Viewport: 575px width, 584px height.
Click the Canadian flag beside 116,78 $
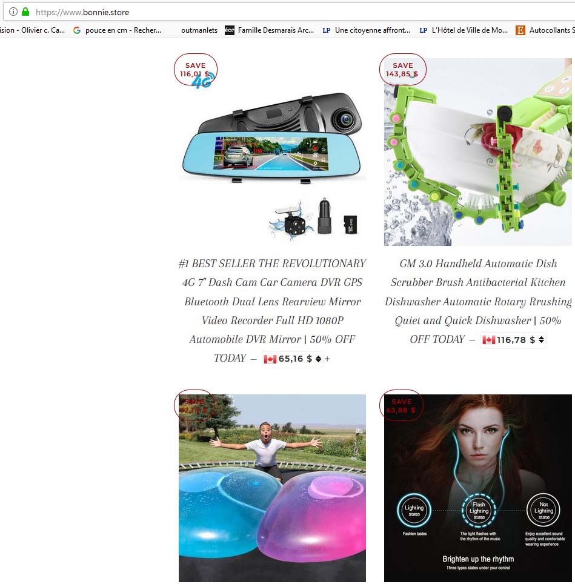488,340
